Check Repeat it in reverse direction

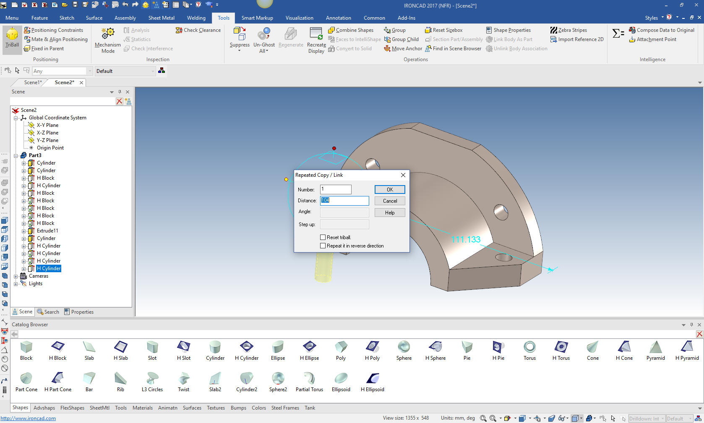click(323, 246)
